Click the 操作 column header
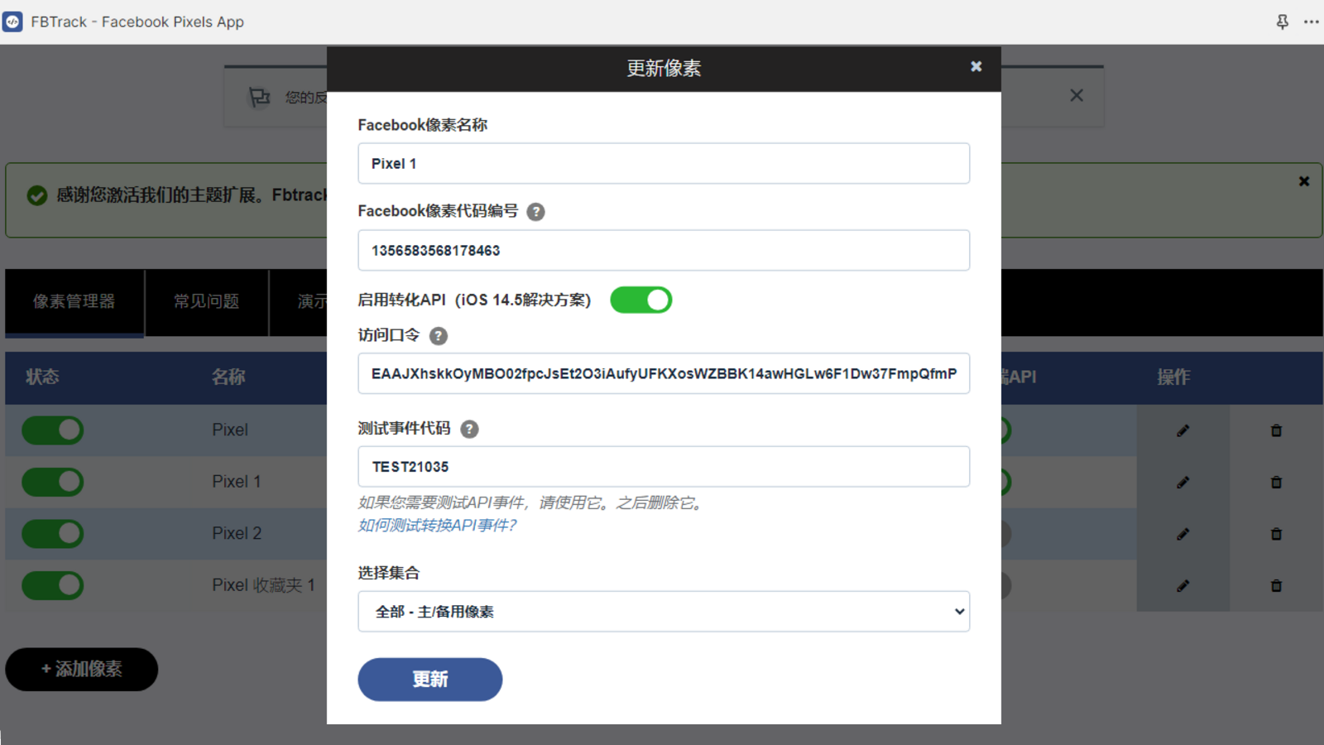This screenshot has width=1324, height=745. pos(1173,377)
